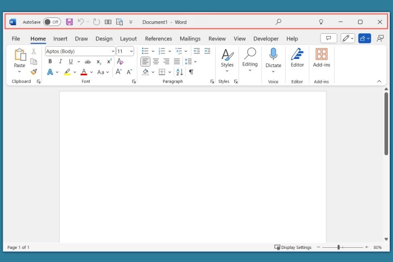Toggle Italic formatting

pos(60,62)
